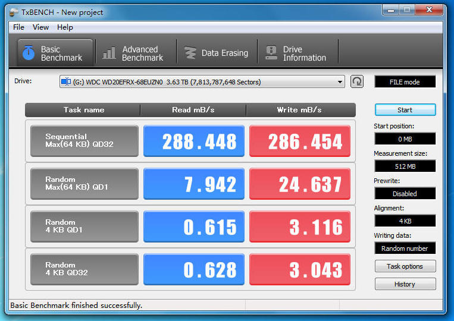Image resolution: width=454 pixels, height=321 pixels.
Task: Click the refresh drive list icon button
Action: 357,82
